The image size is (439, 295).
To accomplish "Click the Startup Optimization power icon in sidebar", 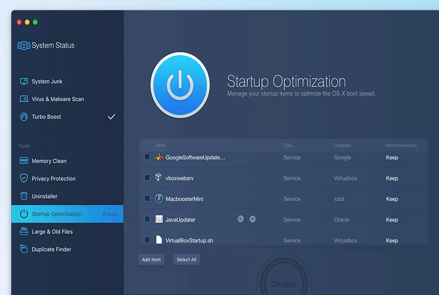I will click(x=24, y=214).
